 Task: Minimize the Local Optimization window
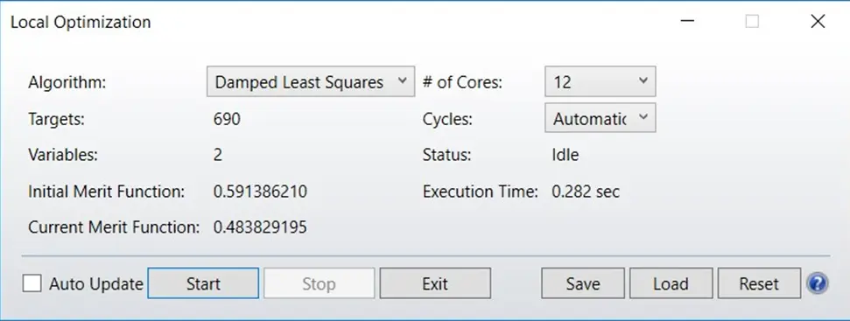[687, 22]
